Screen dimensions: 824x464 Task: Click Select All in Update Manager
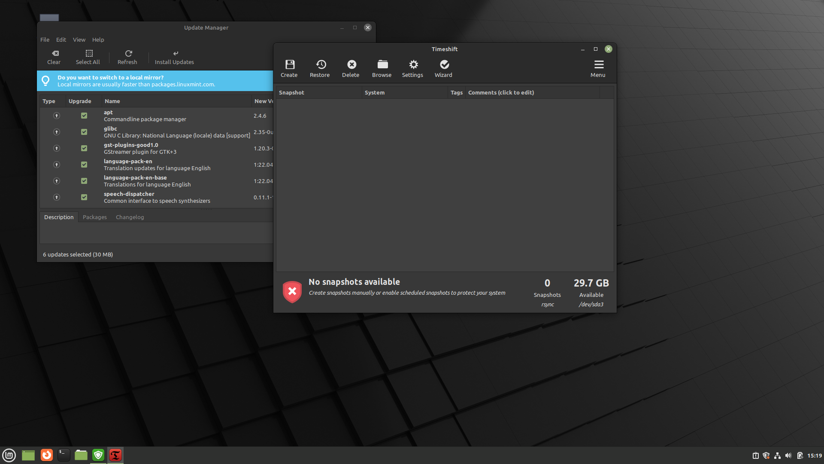coord(88,58)
